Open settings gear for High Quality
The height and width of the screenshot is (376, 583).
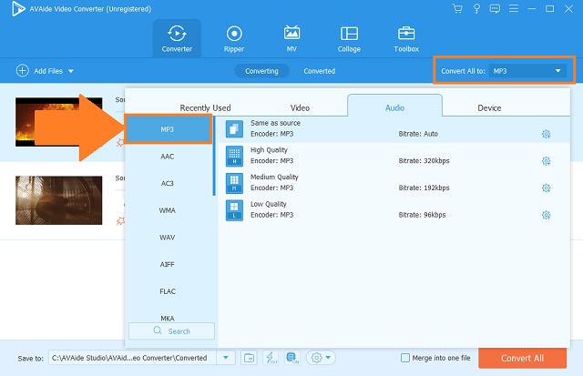click(x=546, y=161)
